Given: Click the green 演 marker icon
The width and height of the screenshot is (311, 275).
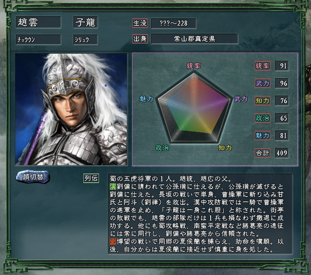Looking at the screenshot, I should [x=113, y=187].
